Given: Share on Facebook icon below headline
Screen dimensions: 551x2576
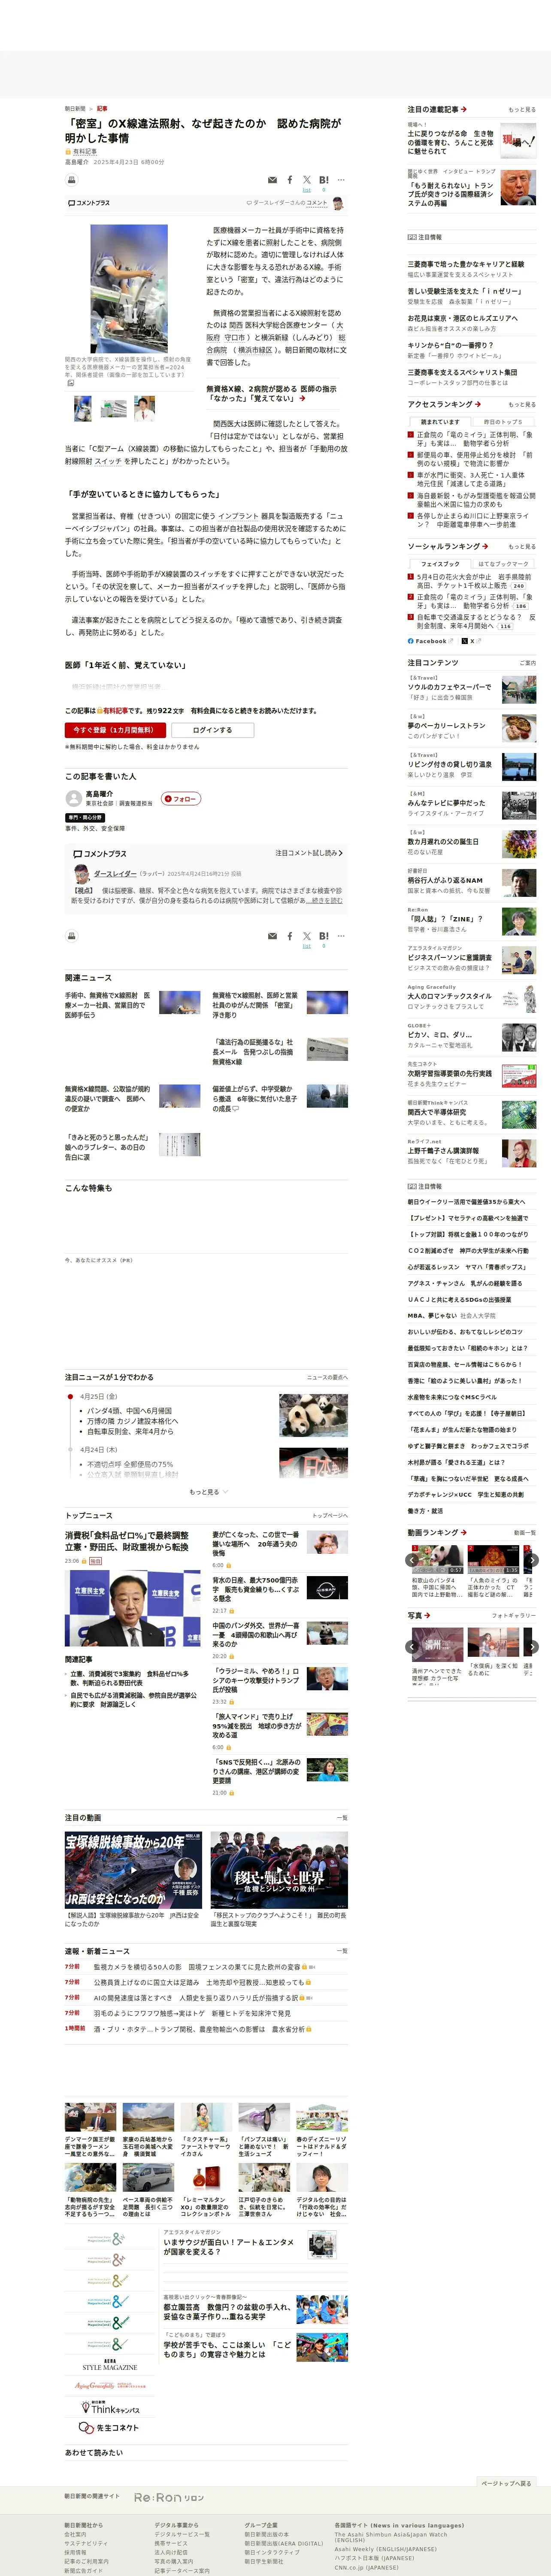Looking at the screenshot, I should click(290, 180).
